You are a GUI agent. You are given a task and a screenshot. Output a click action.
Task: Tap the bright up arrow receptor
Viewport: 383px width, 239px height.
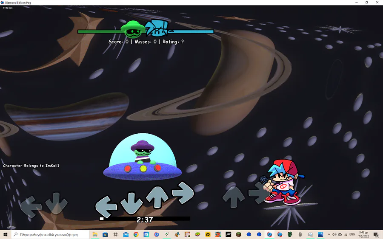(x=157, y=197)
